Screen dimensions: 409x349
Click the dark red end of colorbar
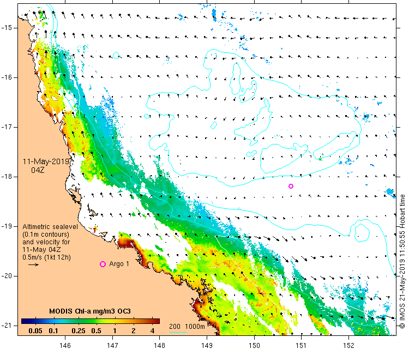click(156, 321)
